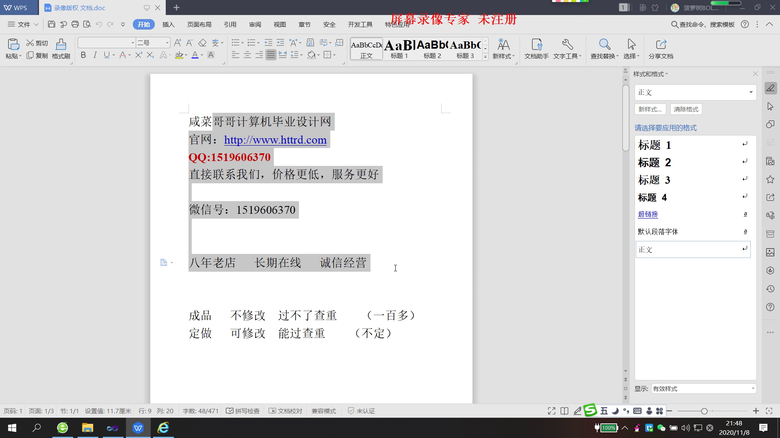
Task: Toggle character shading on the text
Action: [211, 55]
